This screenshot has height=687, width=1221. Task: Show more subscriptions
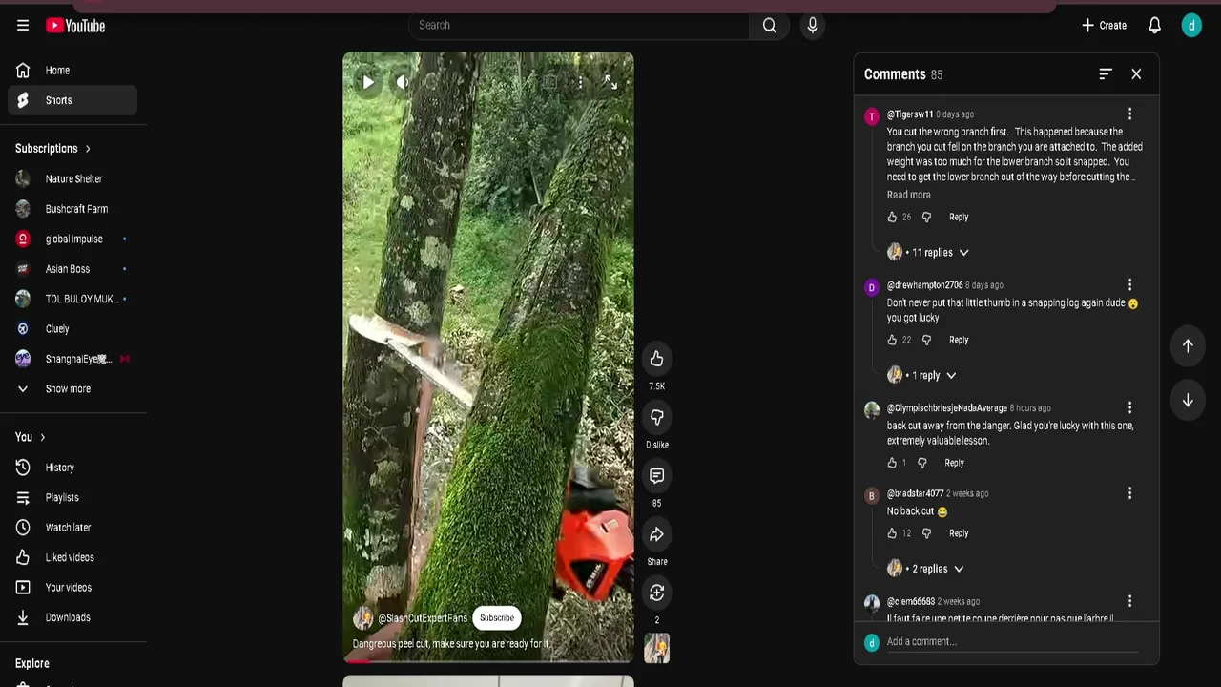point(72,389)
